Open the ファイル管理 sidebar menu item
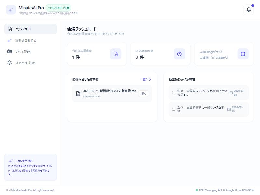 pos(30,52)
